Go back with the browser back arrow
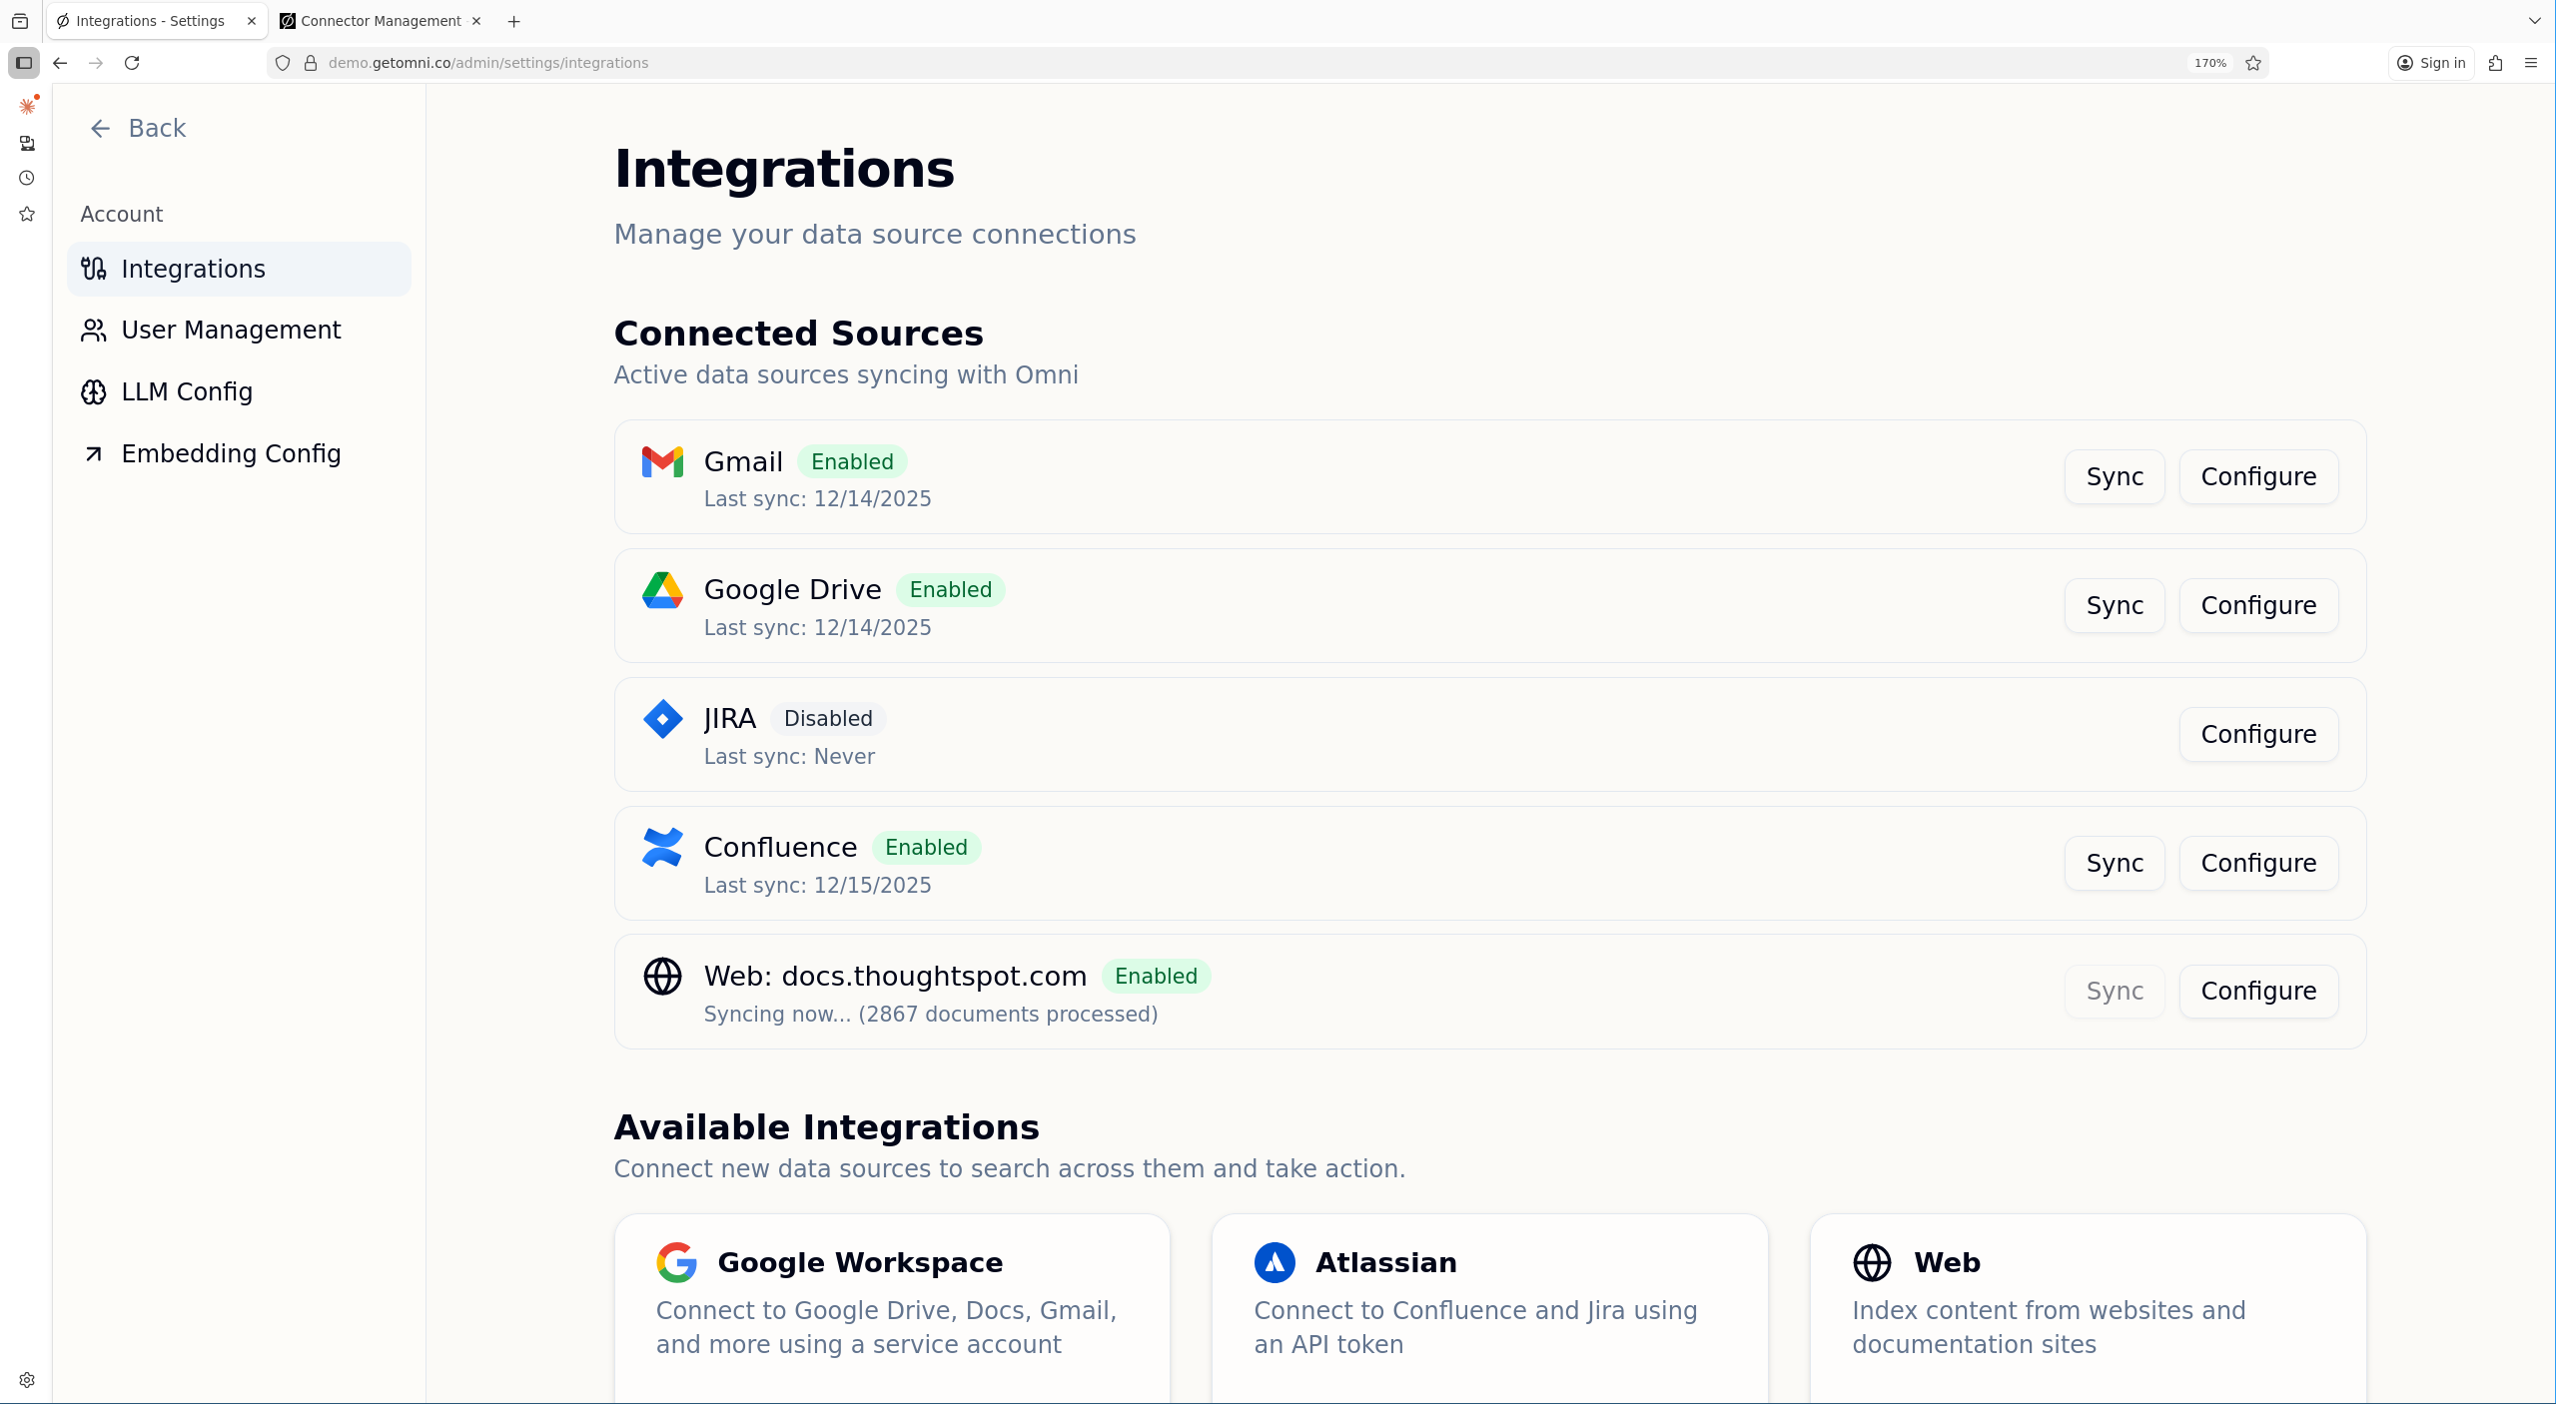Viewport: 2556px width, 1404px height. (60, 63)
